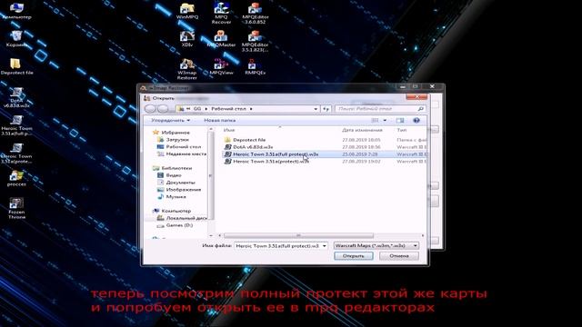The width and height of the screenshot is (582, 327).
Task: Click the refresh button beside address bar
Action: pyautogui.click(x=326, y=109)
